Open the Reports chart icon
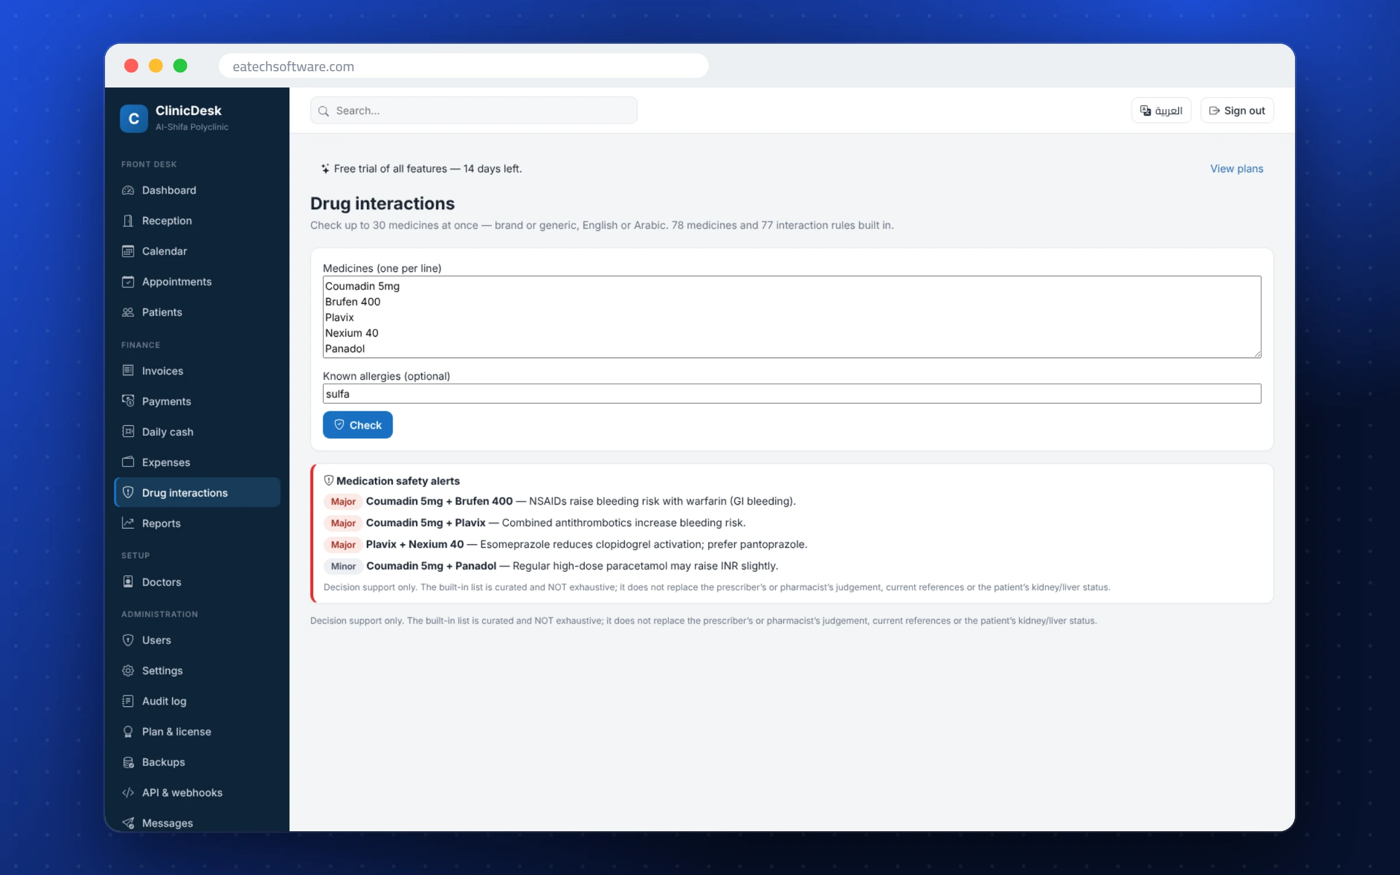 [128, 523]
